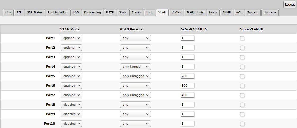Screen dimensions: 297x128
Task: Switch to the Upgrade tab
Action: pyautogui.click(x=270, y=12)
